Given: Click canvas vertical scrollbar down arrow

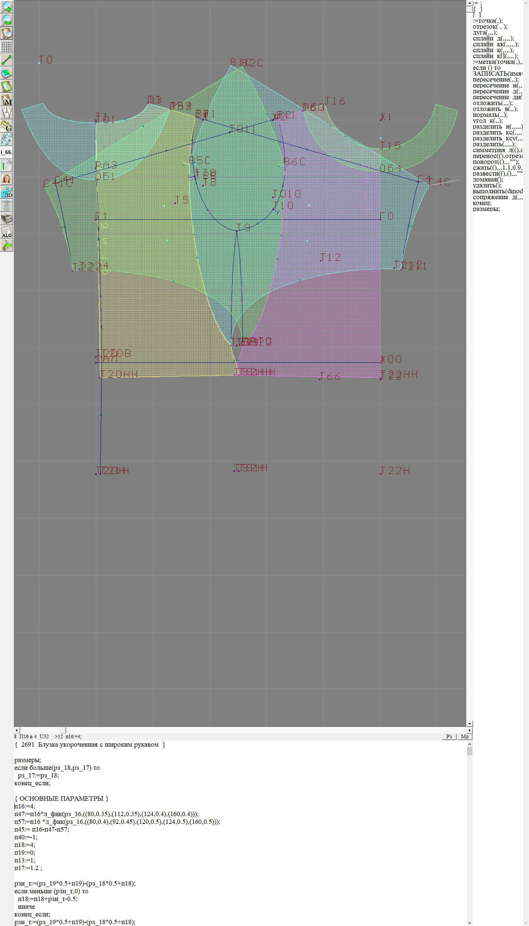Looking at the screenshot, I should pos(469,724).
